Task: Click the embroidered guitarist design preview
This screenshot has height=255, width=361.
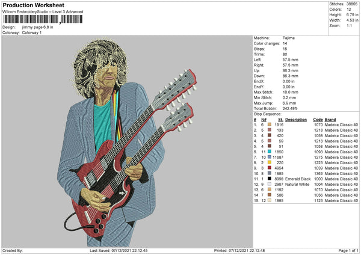Action: [x=127, y=142]
